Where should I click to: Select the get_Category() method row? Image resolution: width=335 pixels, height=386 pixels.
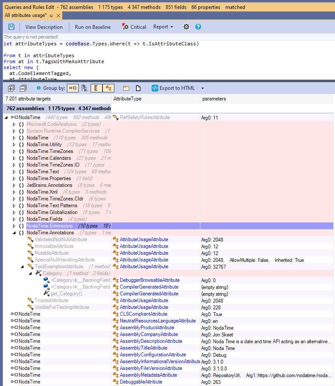pos(66,294)
